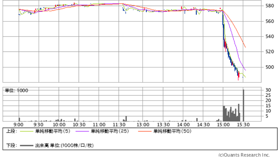This screenshot has height=161, width=280.
Task: Click the 13:00 time axis label
Action: [x=143, y=125]
